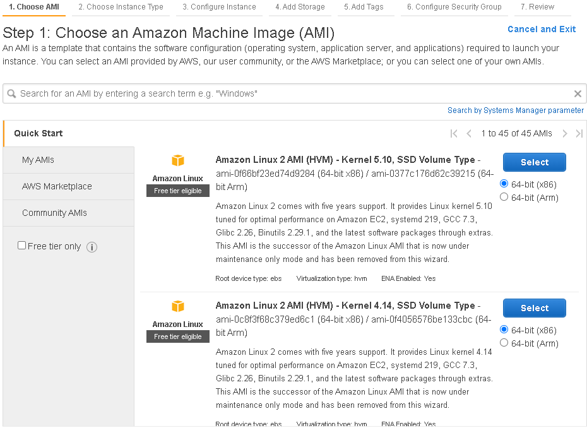Click the search magnifier icon
The image size is (587, 428).
pyautogui.click(x=11, y=93)
